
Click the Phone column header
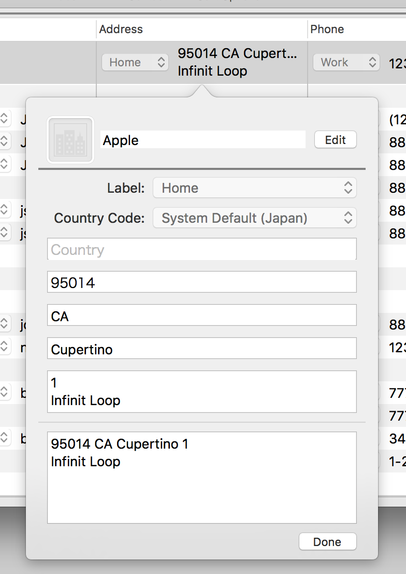(x=357, y=30)
